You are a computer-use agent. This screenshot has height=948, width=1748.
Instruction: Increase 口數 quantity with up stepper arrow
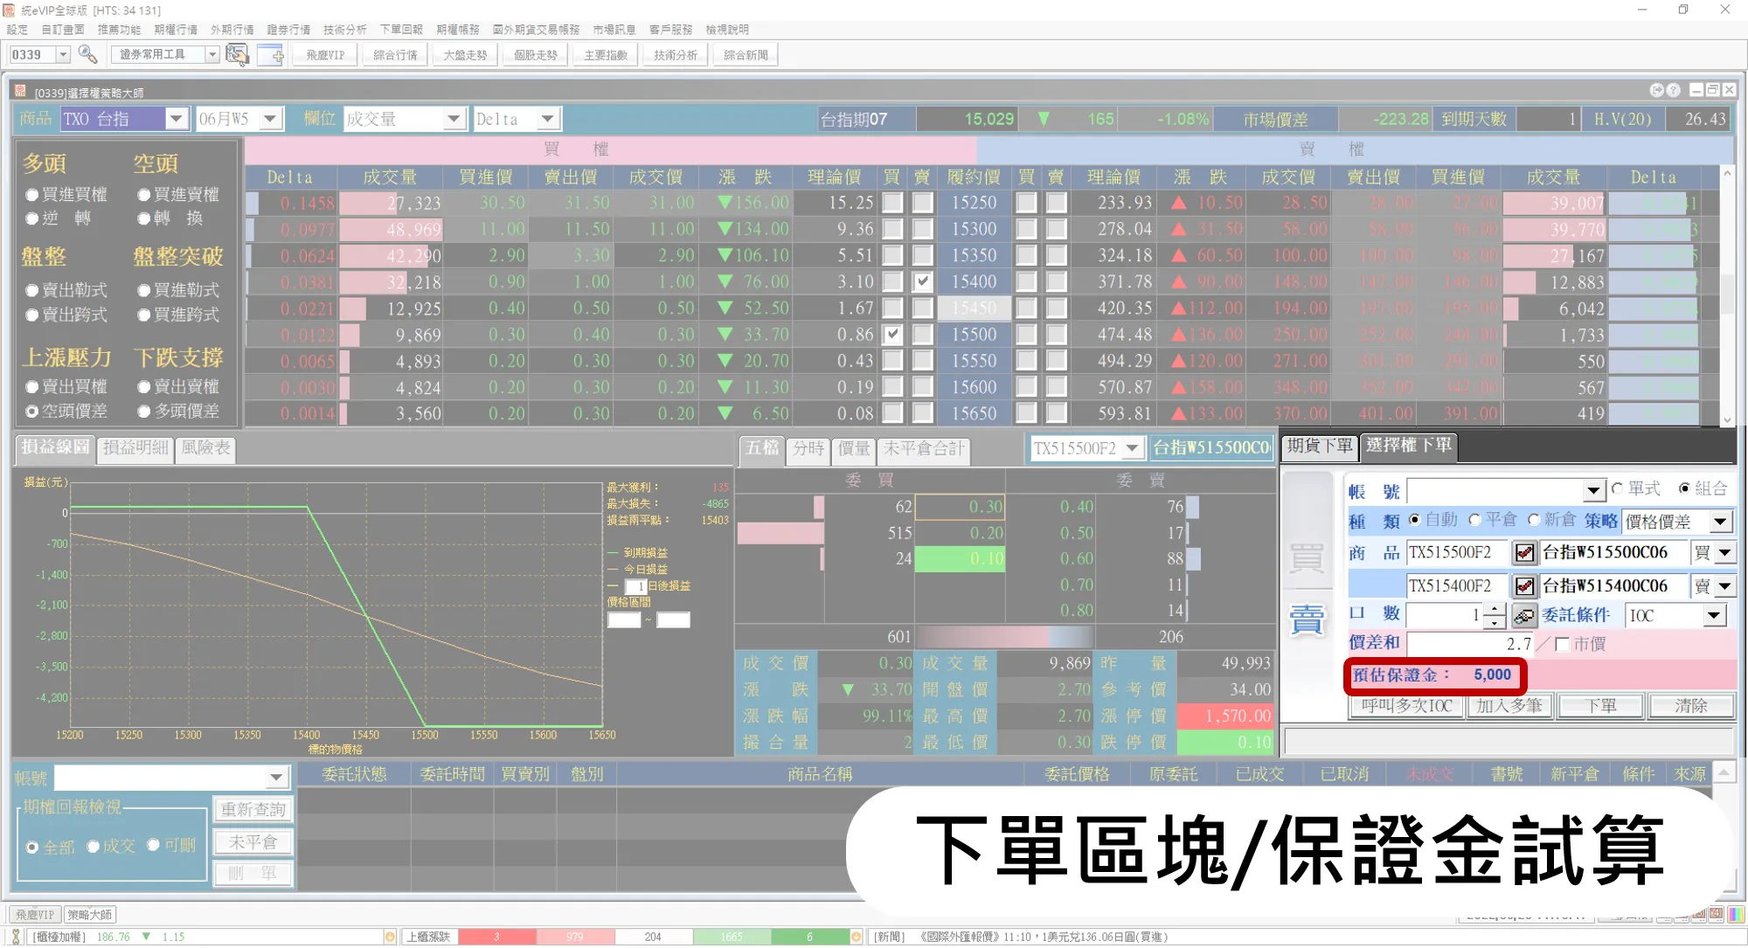click(x=1495, y=610)
